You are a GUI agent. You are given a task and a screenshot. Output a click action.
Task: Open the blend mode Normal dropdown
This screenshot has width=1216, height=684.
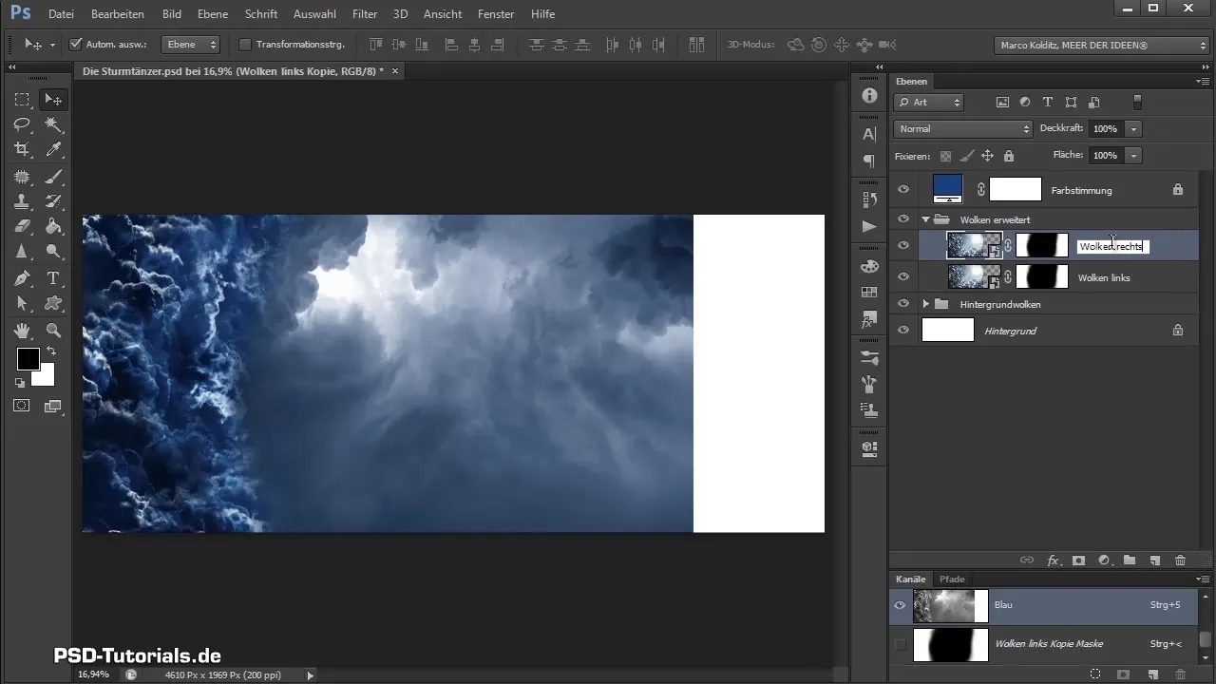(962, 128)
